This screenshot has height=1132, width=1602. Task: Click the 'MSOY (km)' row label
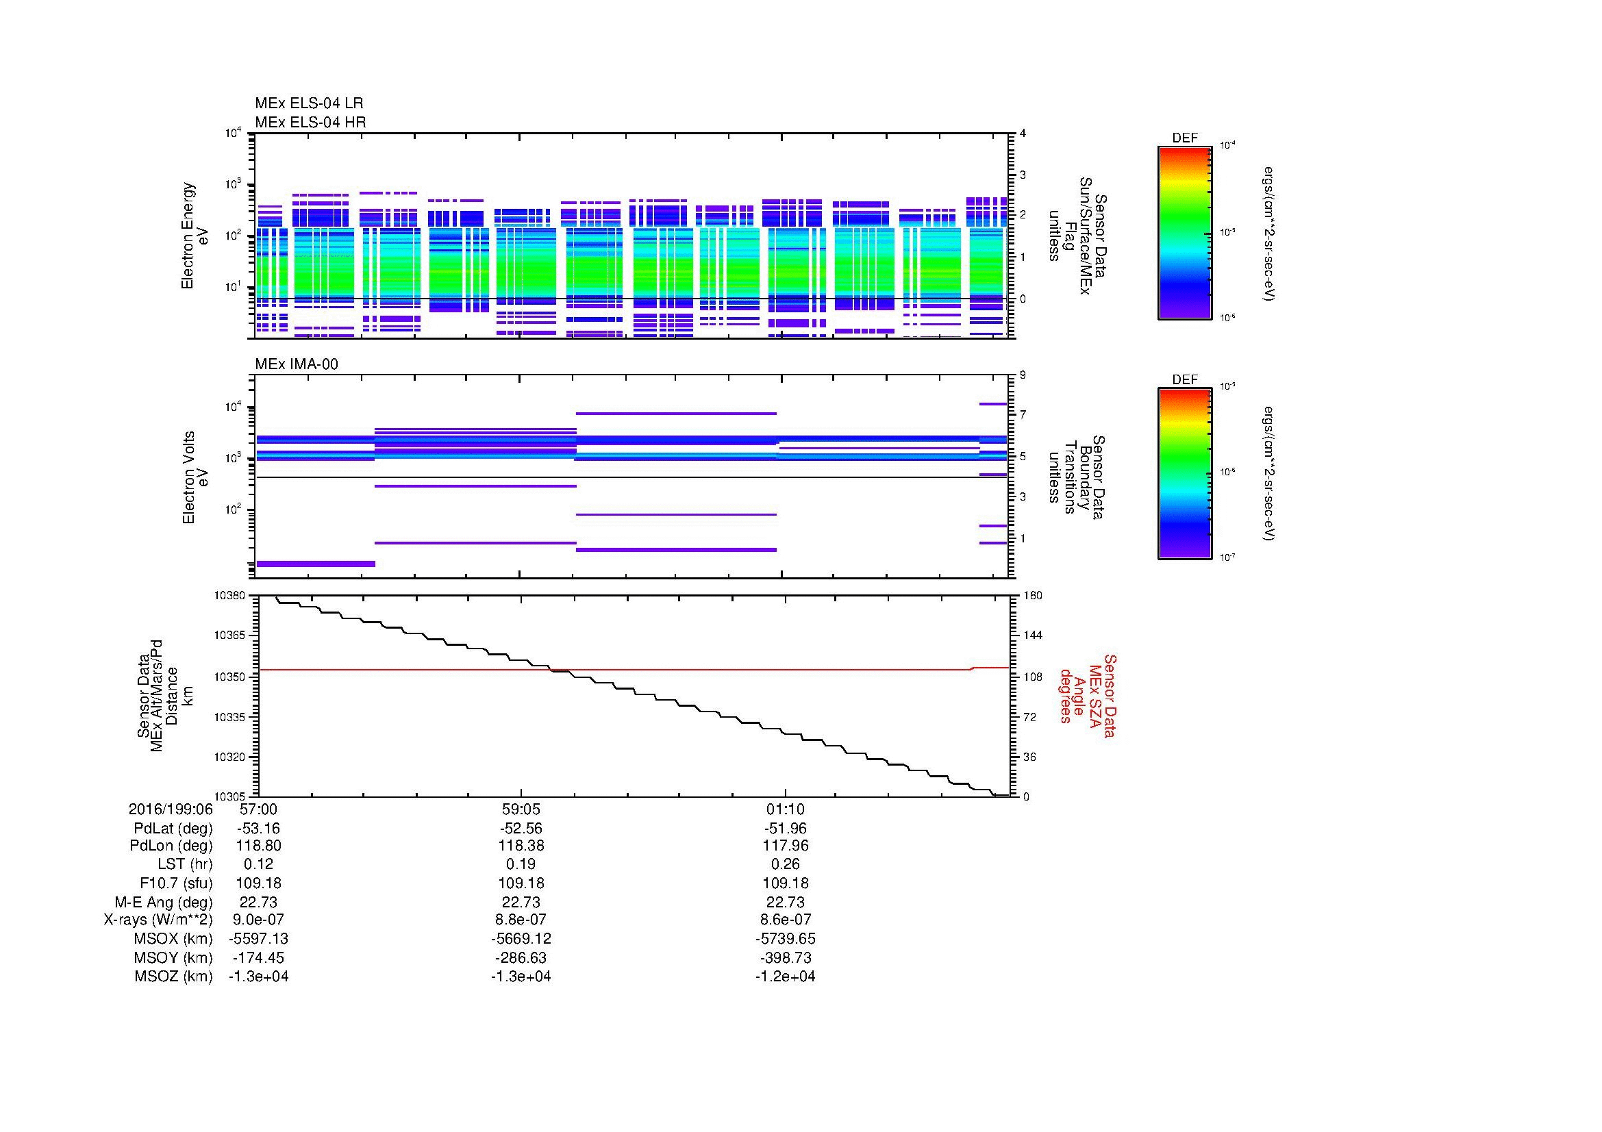tap(174, 958)
